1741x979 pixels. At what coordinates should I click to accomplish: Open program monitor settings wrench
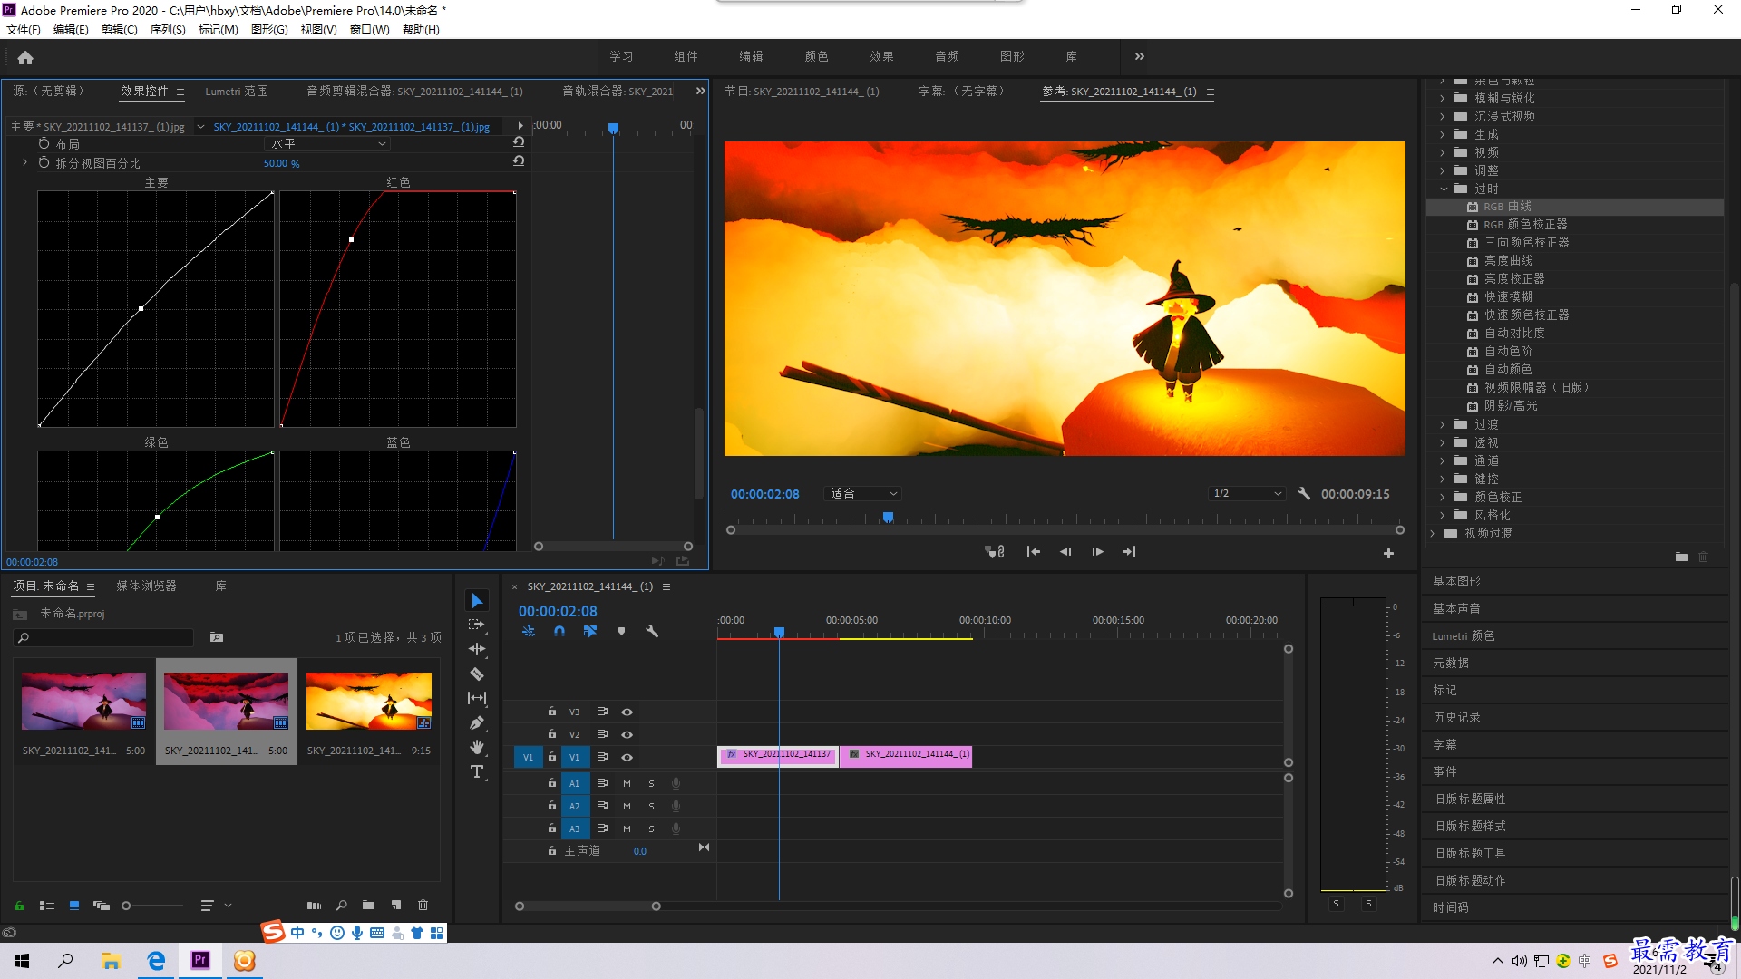tap(1304, 493)
